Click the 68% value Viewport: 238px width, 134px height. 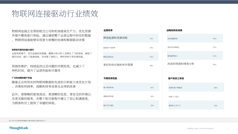pos(216,88)
